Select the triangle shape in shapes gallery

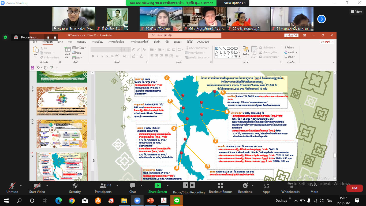pos(216,52)
